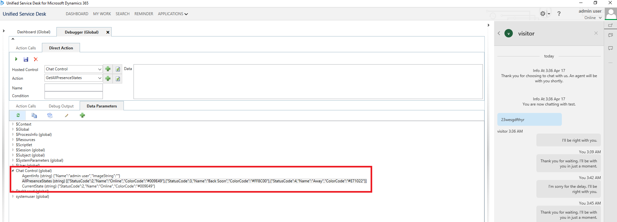Click the green plus icon beside the Action dropdown
617x222 pixels.
[x=108, y=78]
